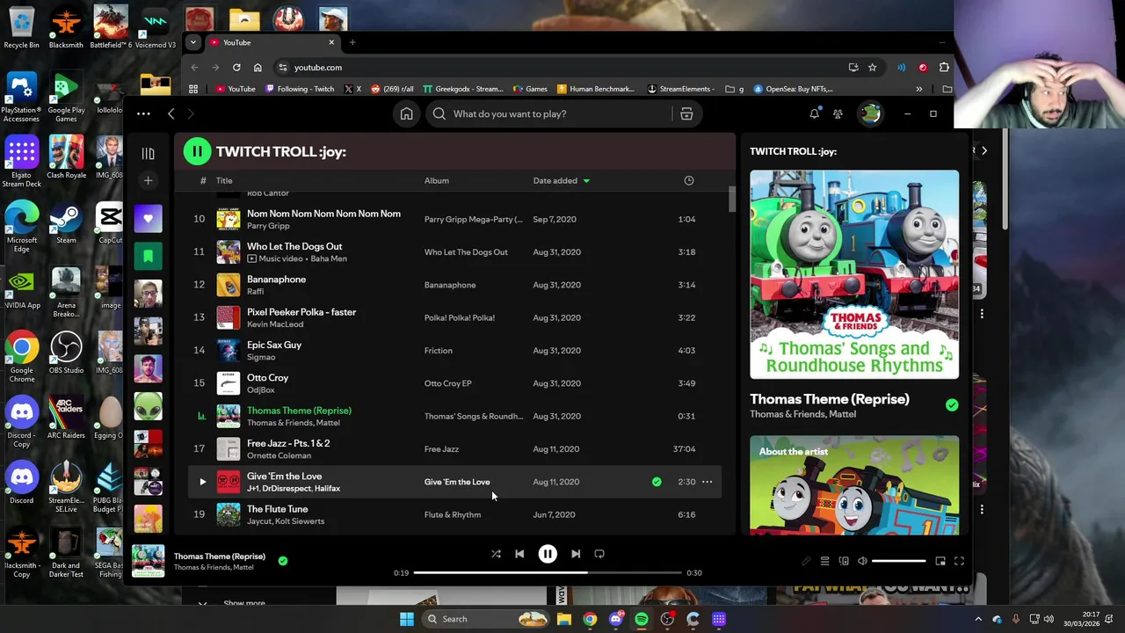The height and width of the screenshot is (633, 1125).
Task: Toggle repeat mode
Action: pyautogui.click(x=599, y=554)
